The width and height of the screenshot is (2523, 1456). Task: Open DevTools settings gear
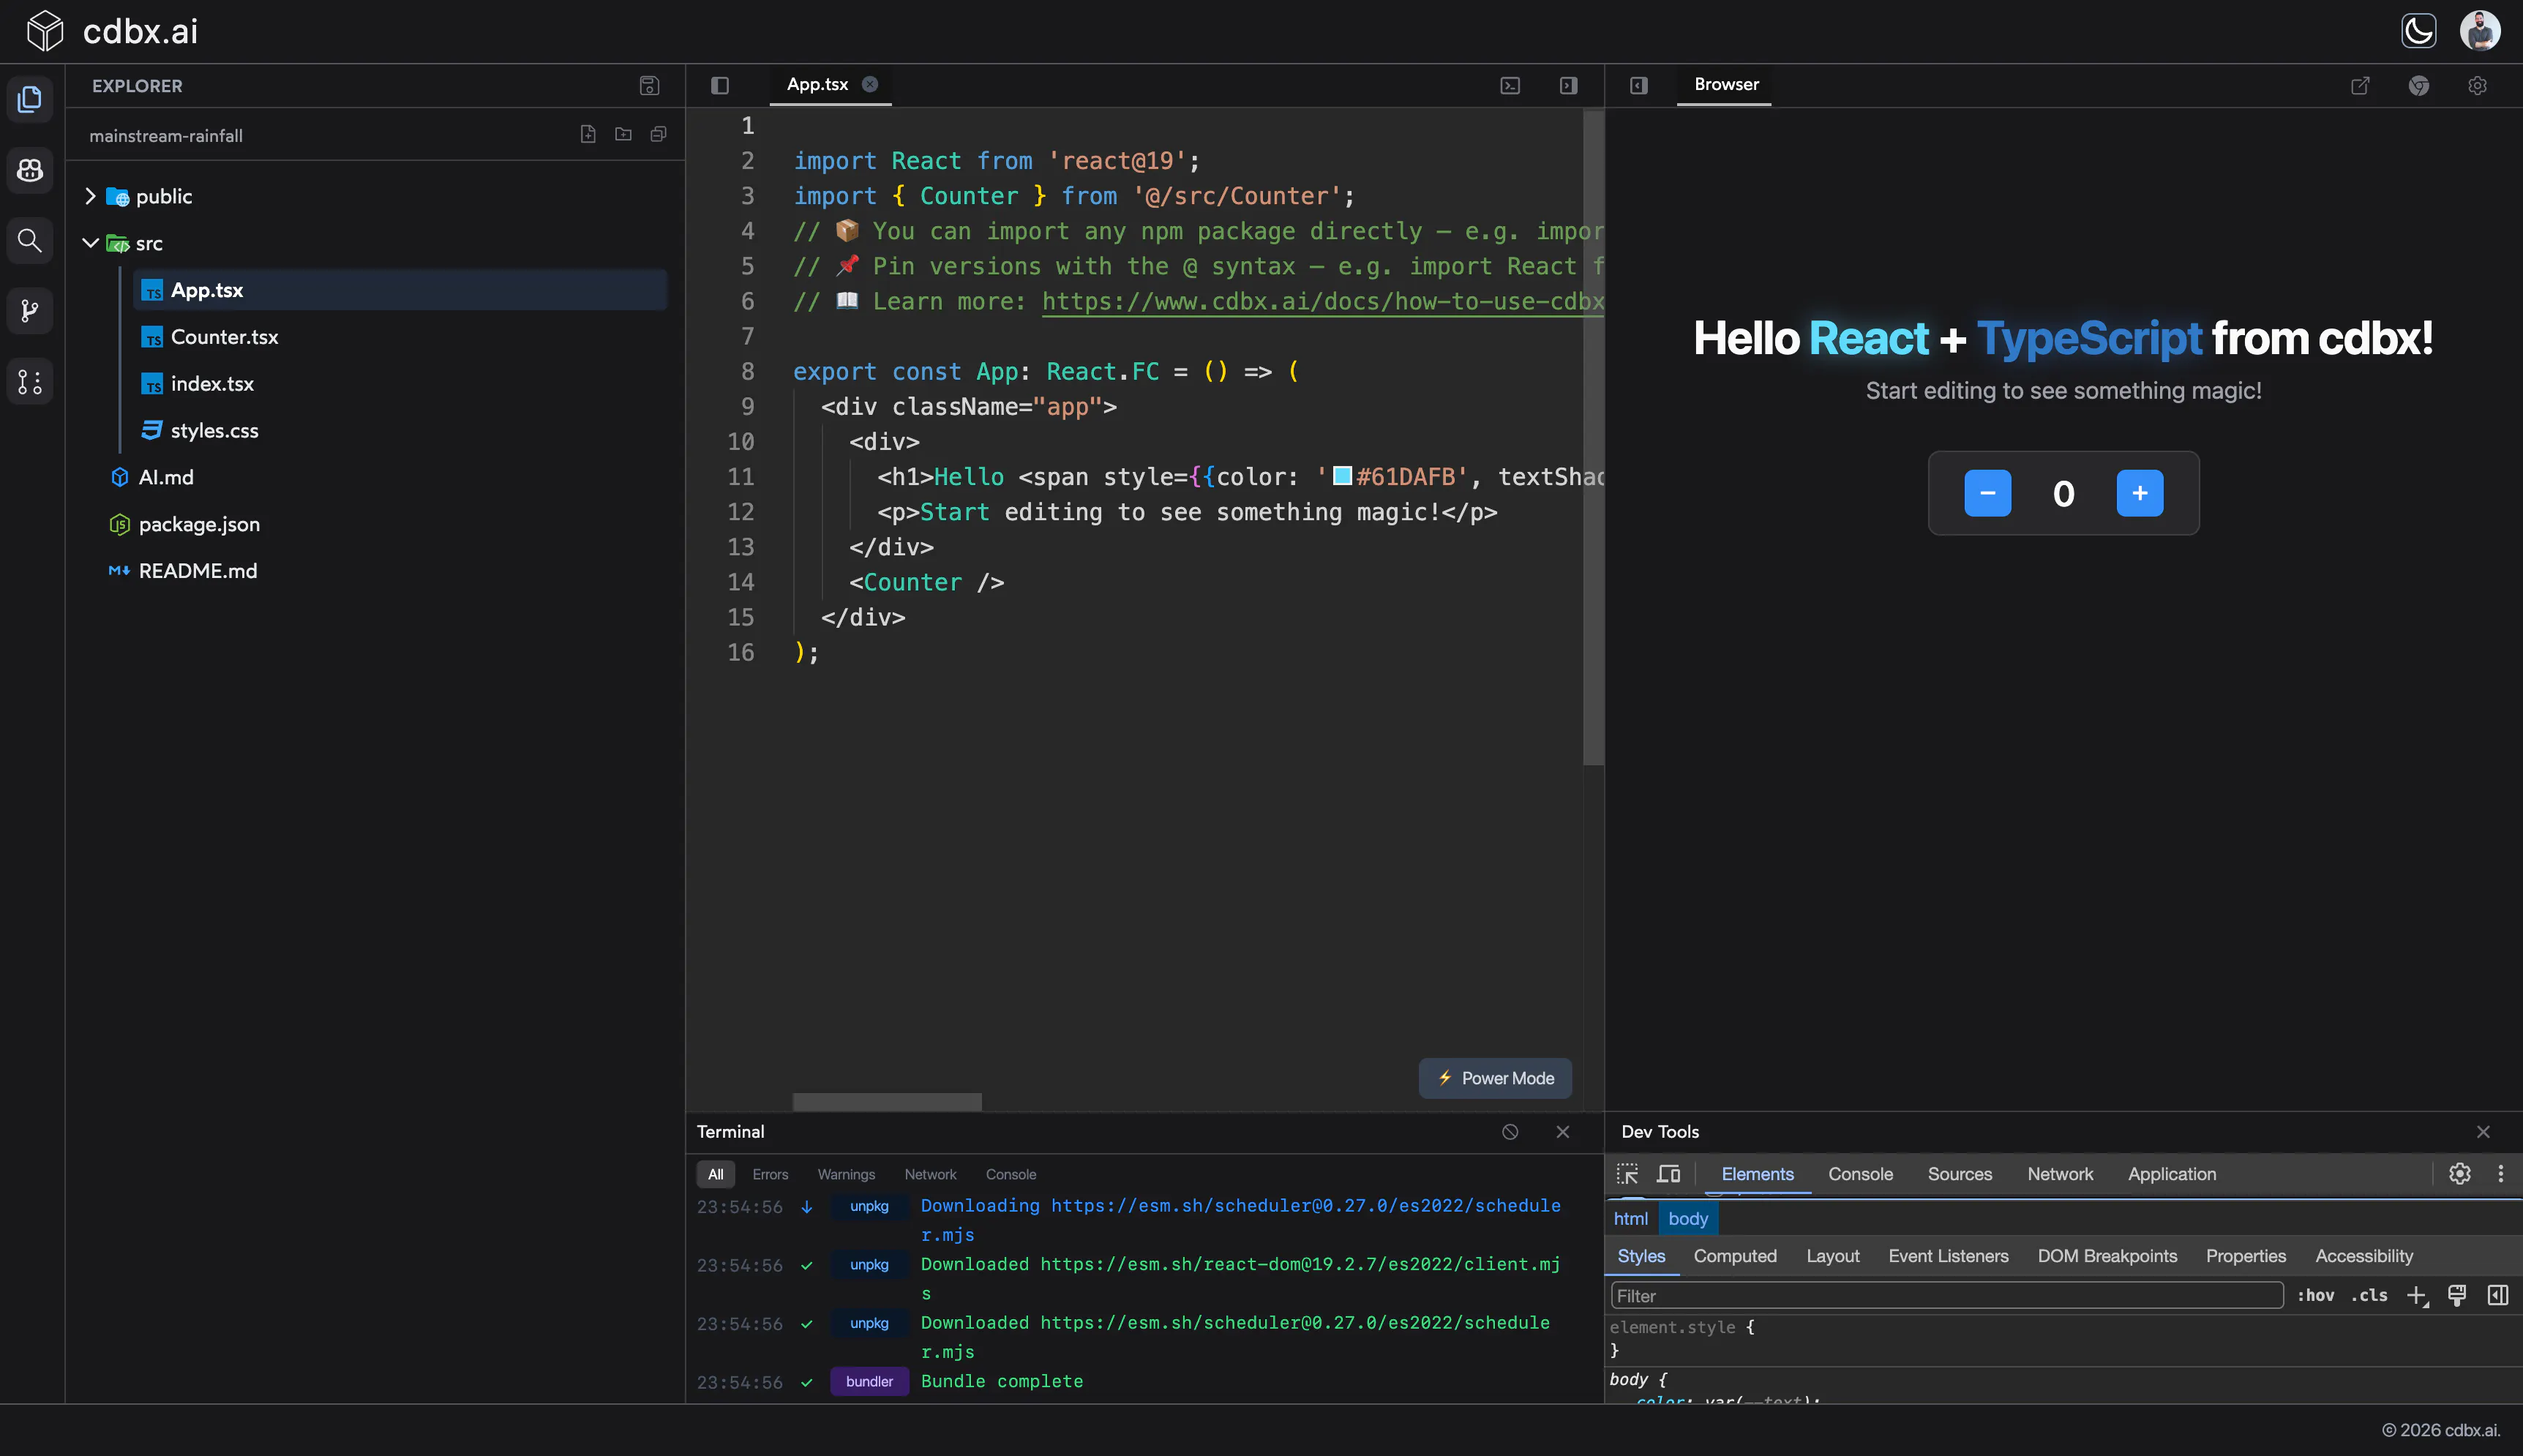click(2460, 1173)
